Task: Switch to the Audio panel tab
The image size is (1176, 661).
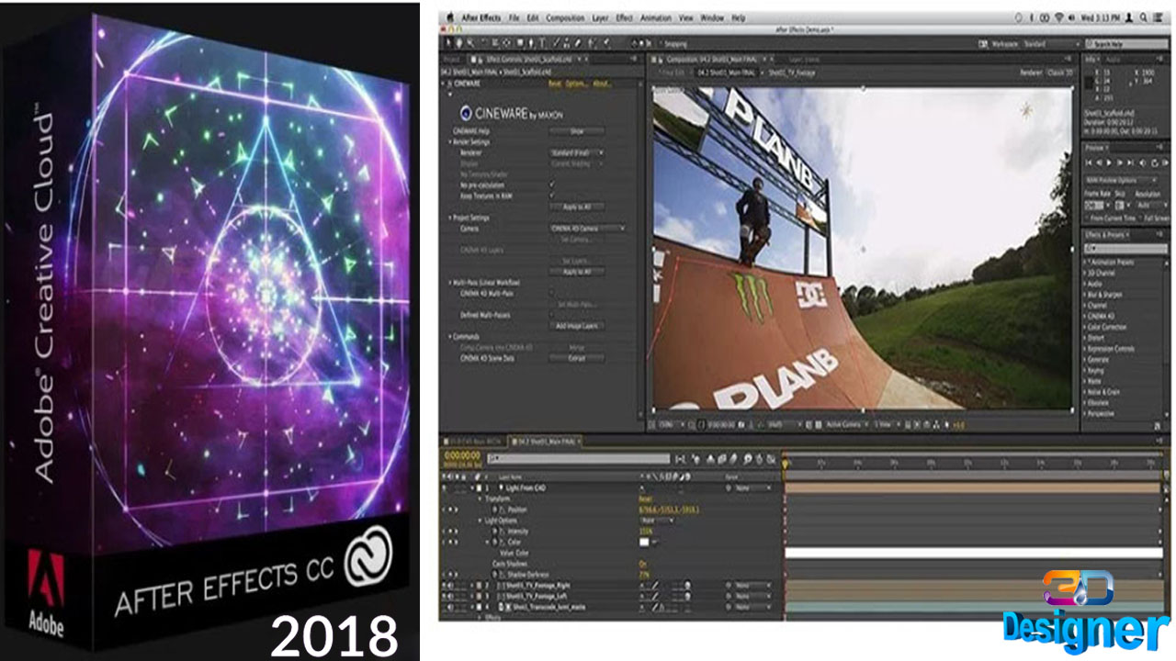Action: (x=1113, y=60)
